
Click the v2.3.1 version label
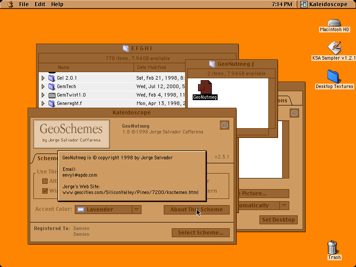(222, 157)
